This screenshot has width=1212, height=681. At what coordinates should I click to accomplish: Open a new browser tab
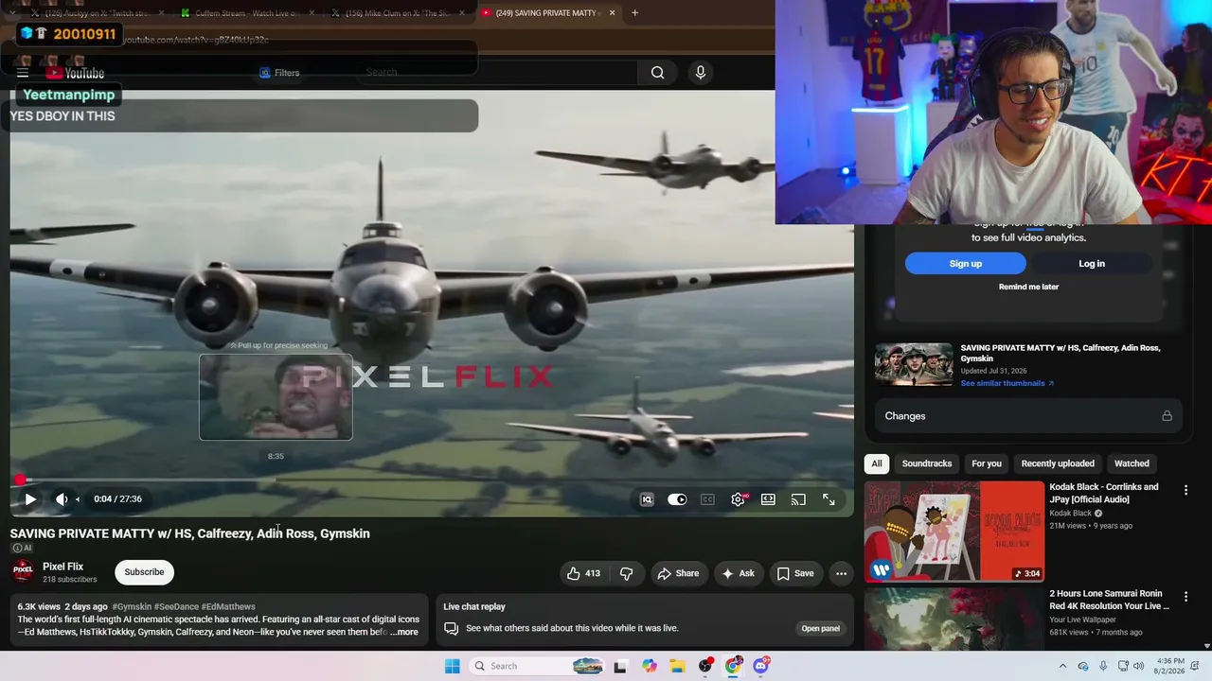point(634,13)
